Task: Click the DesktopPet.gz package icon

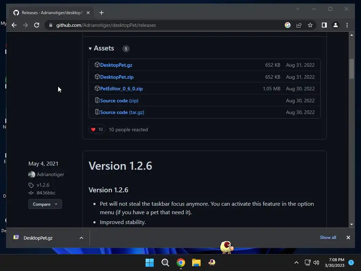Action: 97,65
